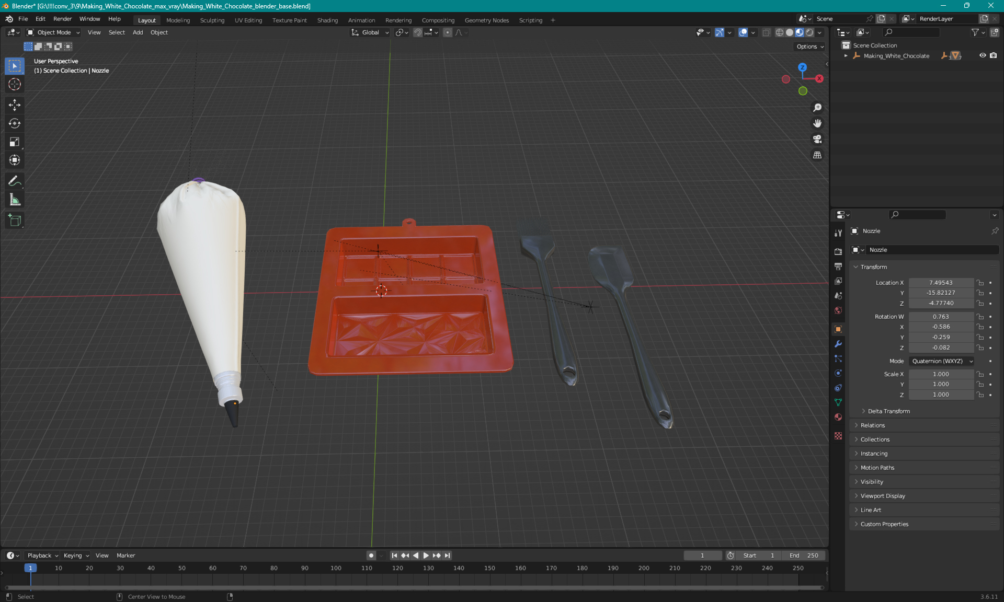Screen dimensions: 1004x602
Task: Jump to the timeline end frame
Action: point(447,555)
